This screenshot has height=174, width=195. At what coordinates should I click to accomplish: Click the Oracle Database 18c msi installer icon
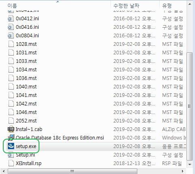click(x=11, y=137)
